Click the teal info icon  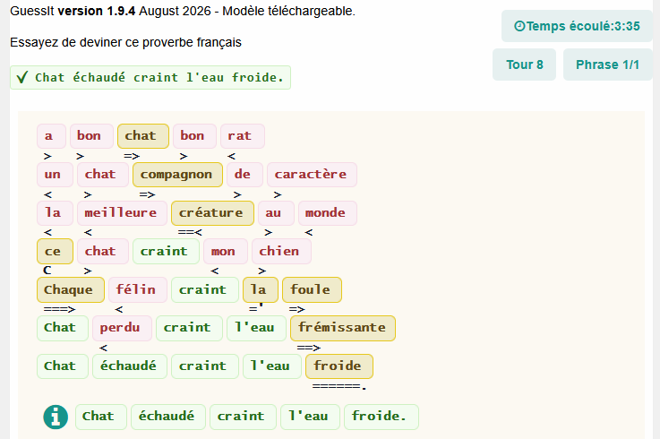coord(56,417)
